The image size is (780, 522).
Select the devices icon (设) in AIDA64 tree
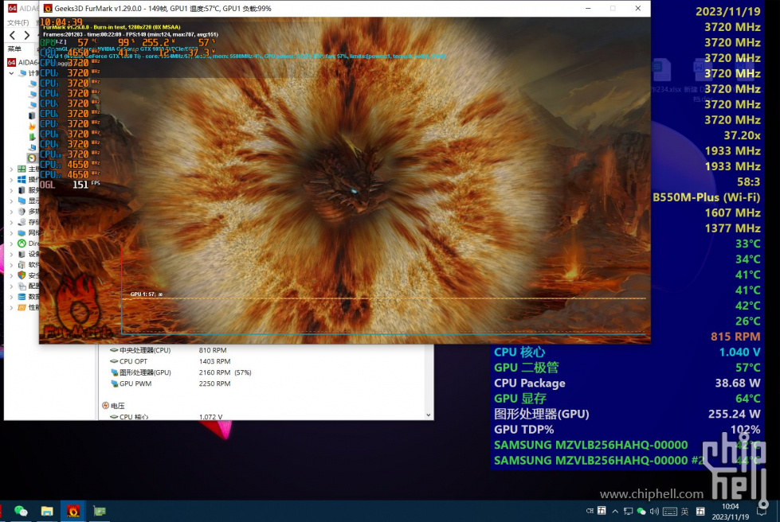[x=22, y=254]
